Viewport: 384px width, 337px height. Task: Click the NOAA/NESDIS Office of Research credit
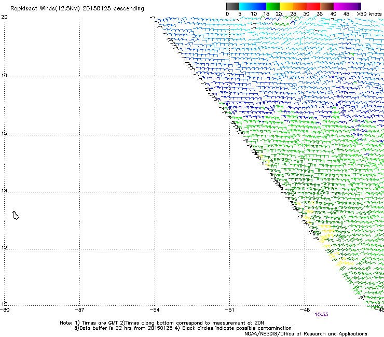pos(306,334)
